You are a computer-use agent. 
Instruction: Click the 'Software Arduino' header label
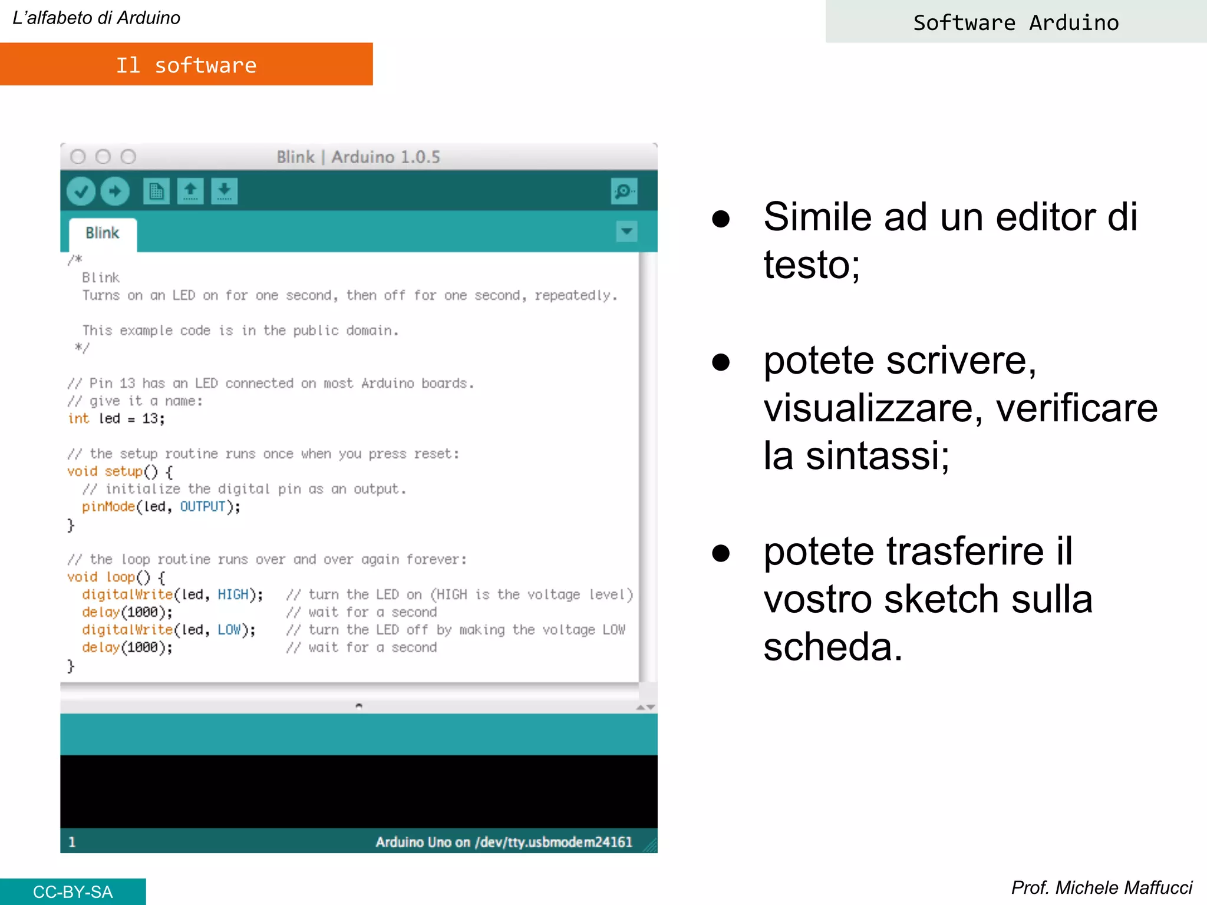[1016, 22]
